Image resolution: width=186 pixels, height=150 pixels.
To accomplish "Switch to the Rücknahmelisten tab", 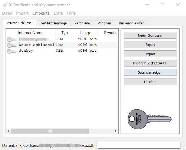I will 132,23.
